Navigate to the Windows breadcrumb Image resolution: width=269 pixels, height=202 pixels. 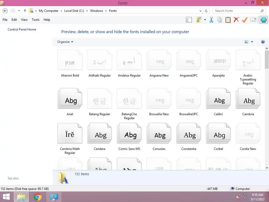pos(96,11)
